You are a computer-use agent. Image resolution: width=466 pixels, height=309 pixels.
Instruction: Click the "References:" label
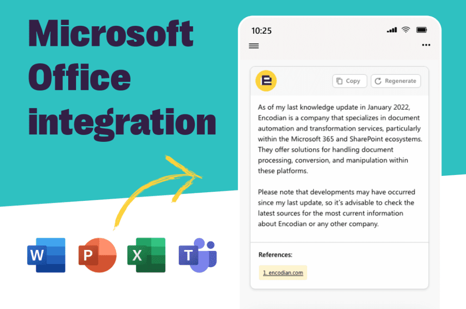coord(275,254)
